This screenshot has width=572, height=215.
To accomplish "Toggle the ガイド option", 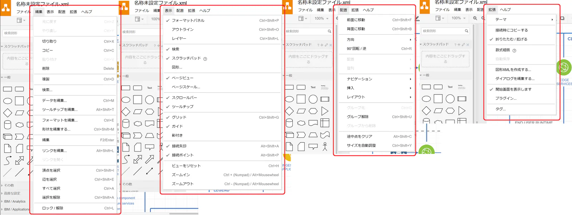I will click(222, 126).
